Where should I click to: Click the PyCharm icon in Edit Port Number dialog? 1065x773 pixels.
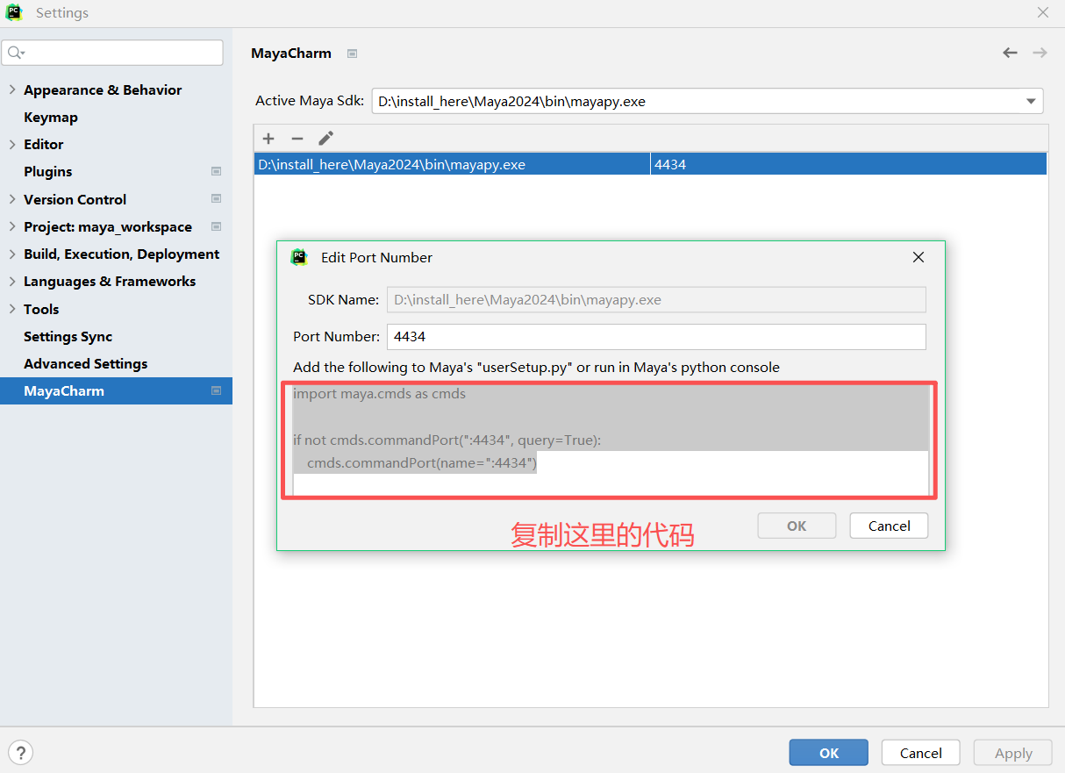pyautogui.click(x=299, y=257)
